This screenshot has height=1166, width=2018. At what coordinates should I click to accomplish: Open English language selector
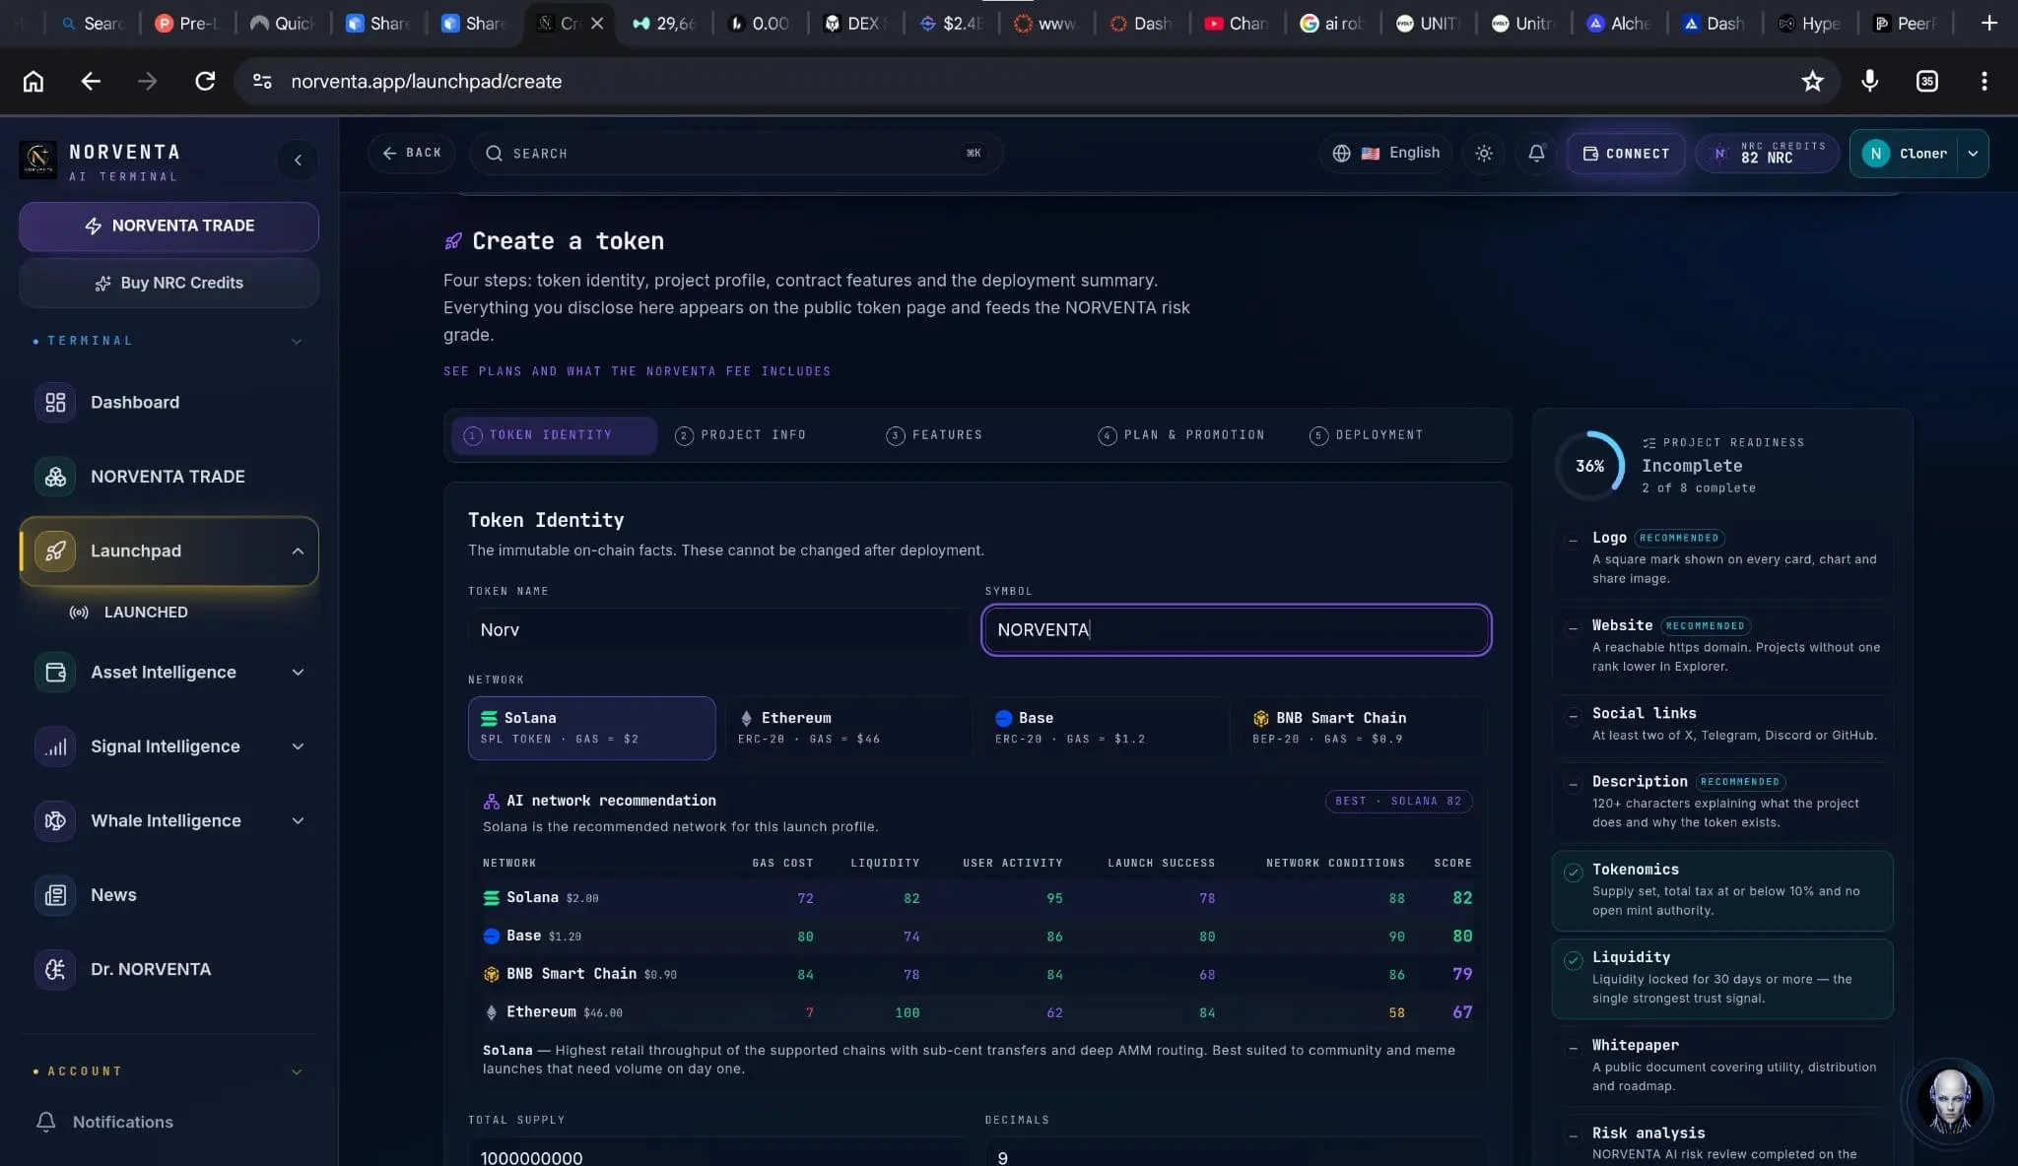pyautogui.click(x=1386, y=154)
